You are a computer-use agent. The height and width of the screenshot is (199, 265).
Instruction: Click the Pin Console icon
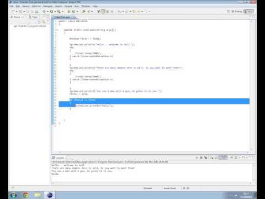point(231,158)
